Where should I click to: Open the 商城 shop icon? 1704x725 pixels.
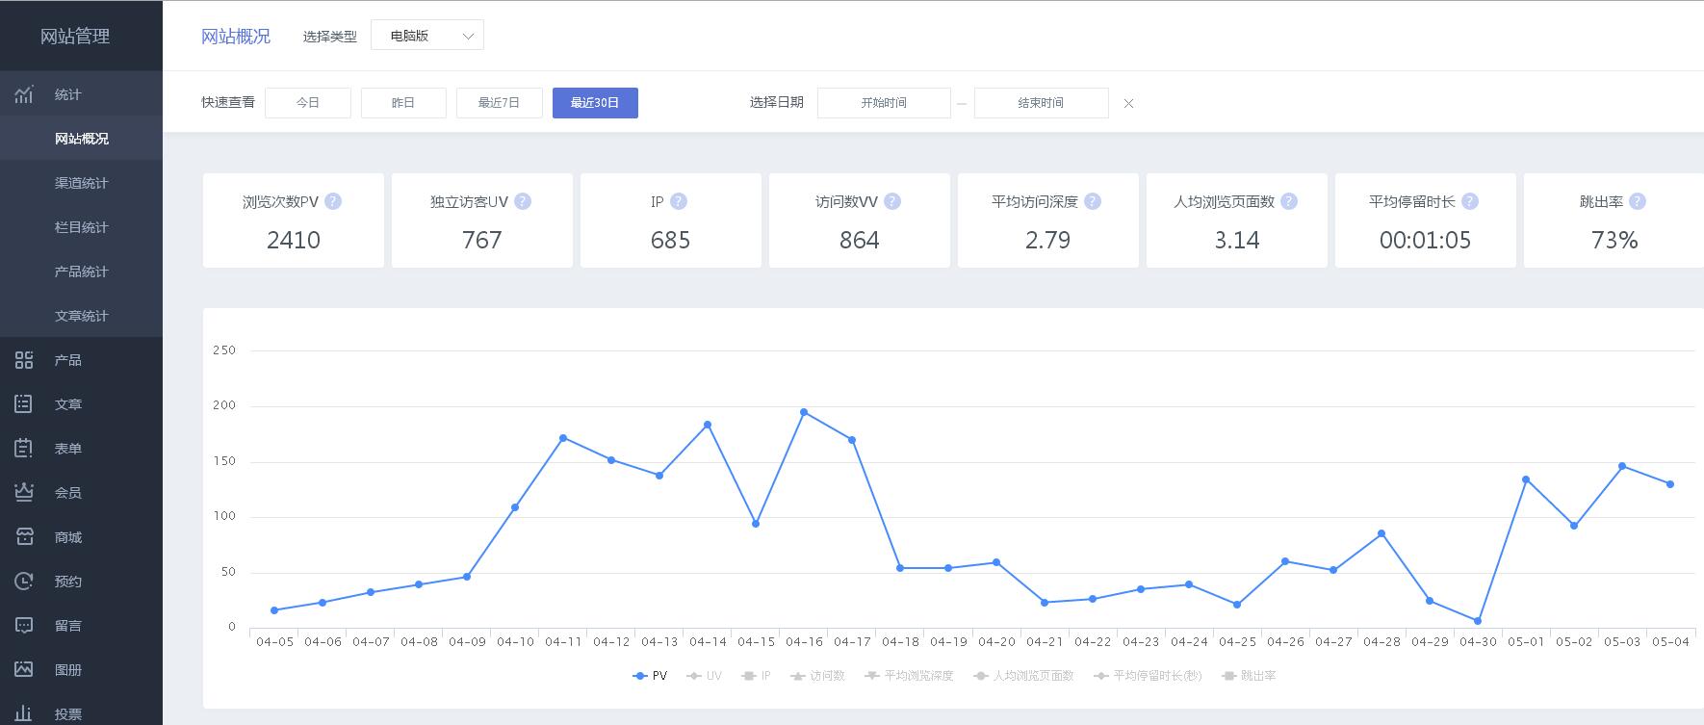pyautogui.click(x=24, y=537)
